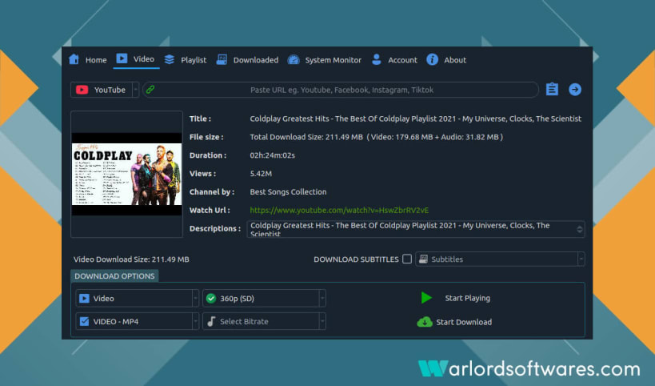
Task: Open the YouTube source dropdown
Action: (135, 90)
